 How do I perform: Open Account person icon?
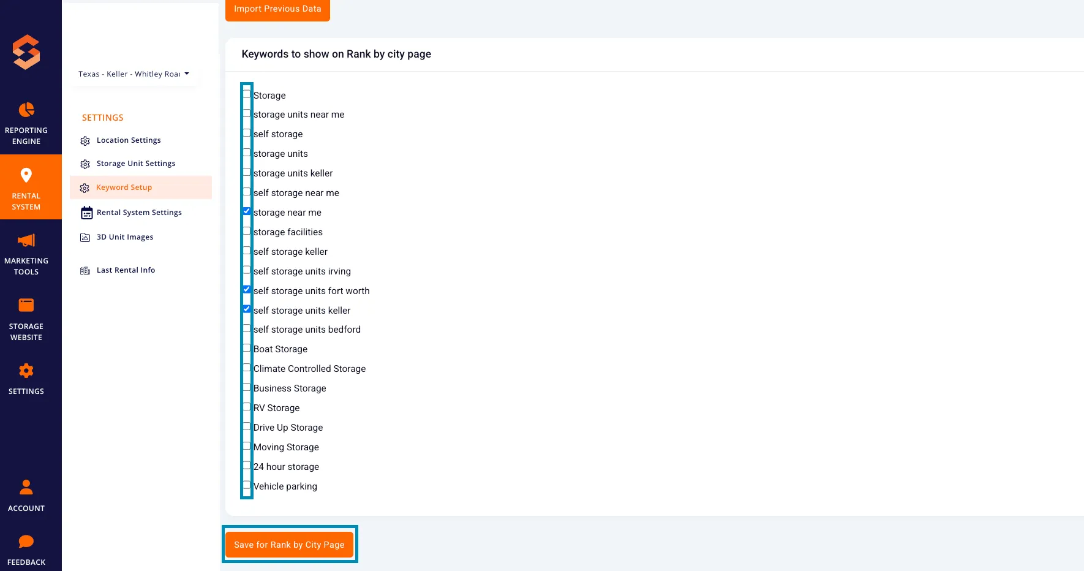click(26, 487)
